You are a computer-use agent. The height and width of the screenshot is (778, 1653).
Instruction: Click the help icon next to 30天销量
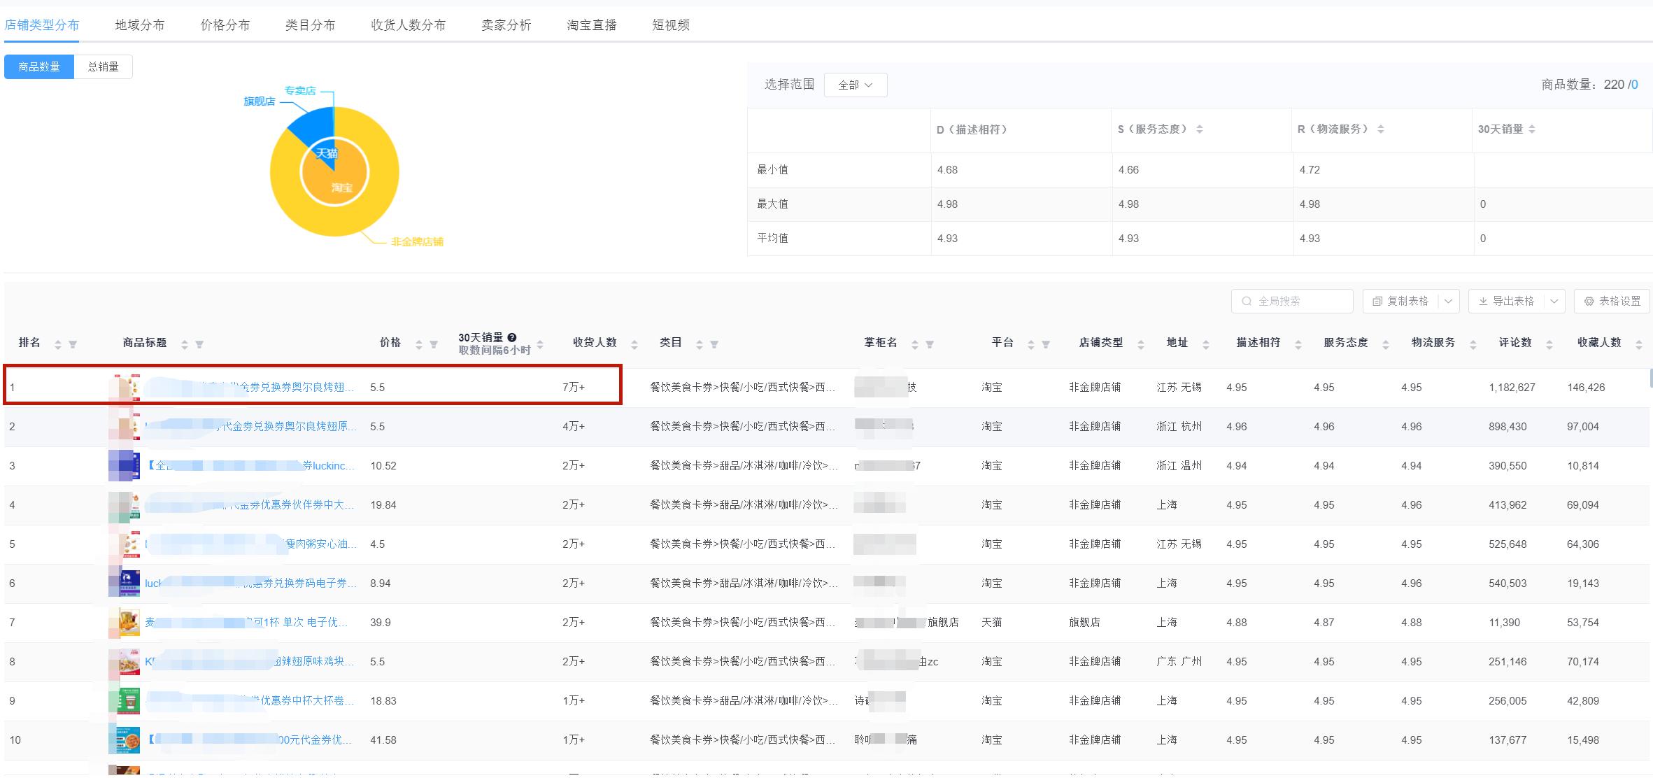coord(512,338)
